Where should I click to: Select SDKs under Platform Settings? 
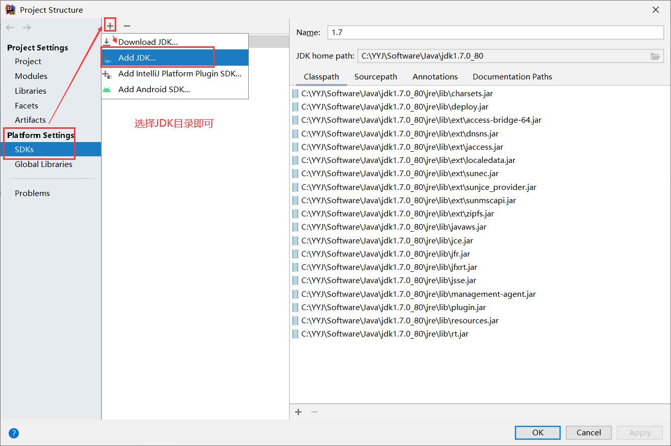point(50,150)
